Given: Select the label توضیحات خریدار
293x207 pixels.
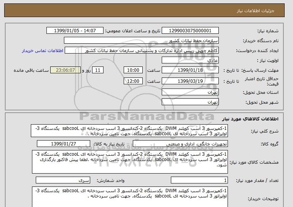Looking at the screenshot, I should click(x=263, y=199).
